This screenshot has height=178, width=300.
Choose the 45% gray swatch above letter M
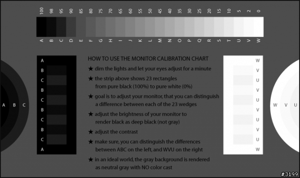pos(160,27)
